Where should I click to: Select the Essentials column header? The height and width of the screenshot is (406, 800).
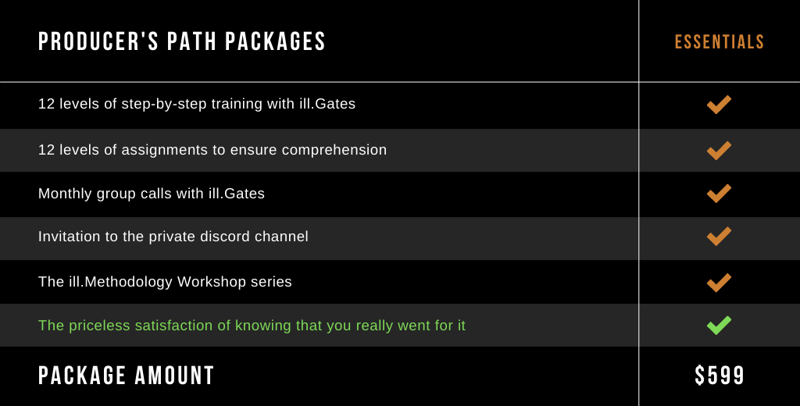[x=720, y=42]
